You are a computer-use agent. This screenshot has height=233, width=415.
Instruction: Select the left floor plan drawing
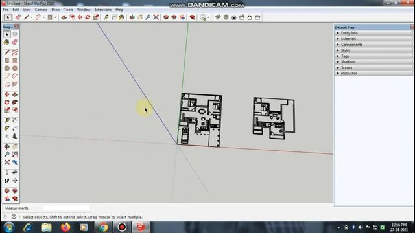[x=200, y=120]
